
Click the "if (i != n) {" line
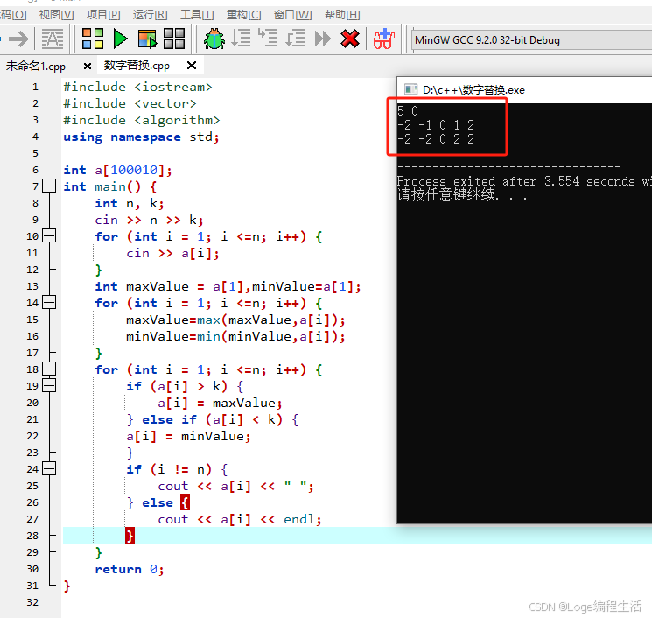click(177, 469)
